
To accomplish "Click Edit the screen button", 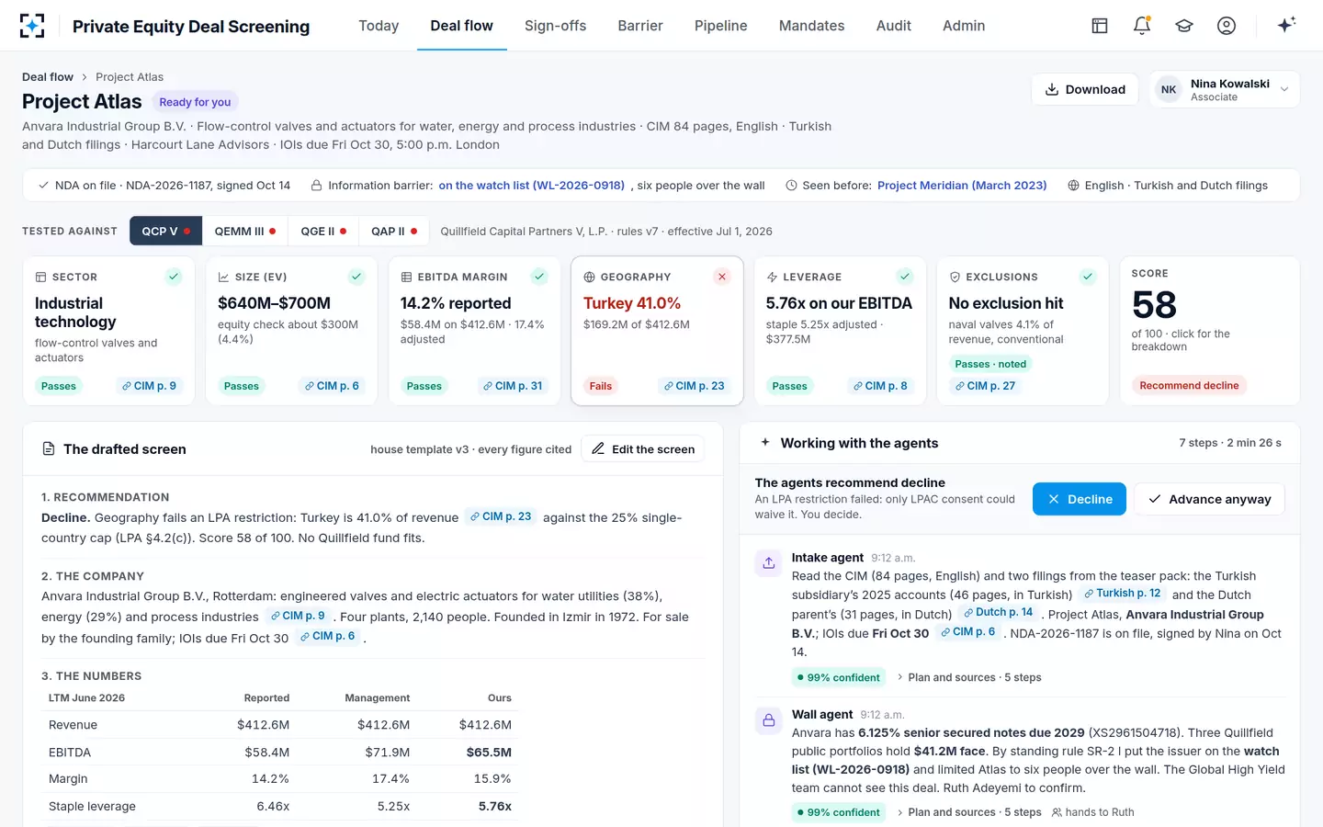I will [643, 449].
